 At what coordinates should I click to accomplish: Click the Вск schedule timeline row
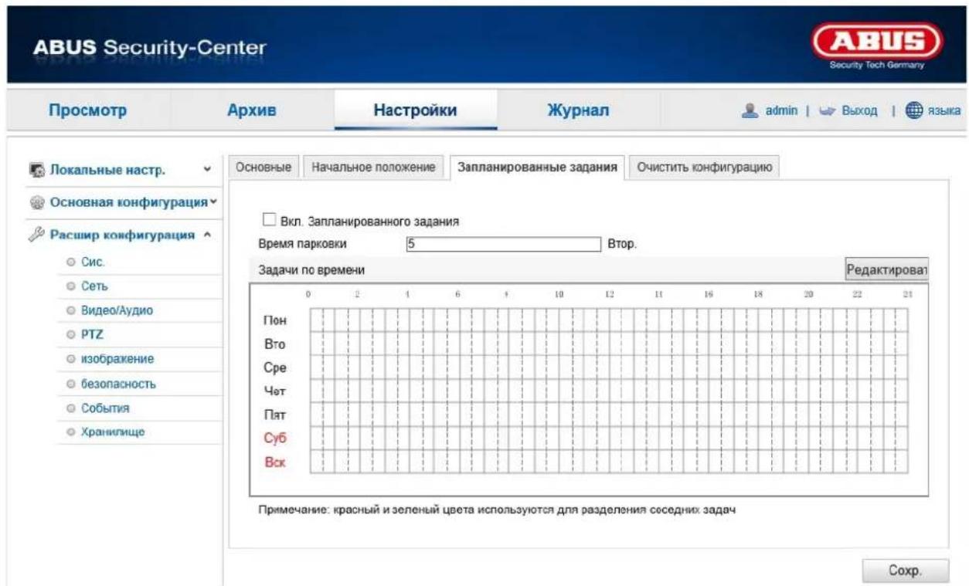(609, 461)
